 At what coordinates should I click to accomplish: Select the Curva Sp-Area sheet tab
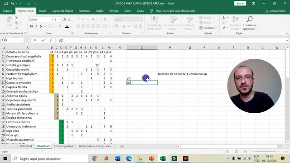(x=63, y=146)
